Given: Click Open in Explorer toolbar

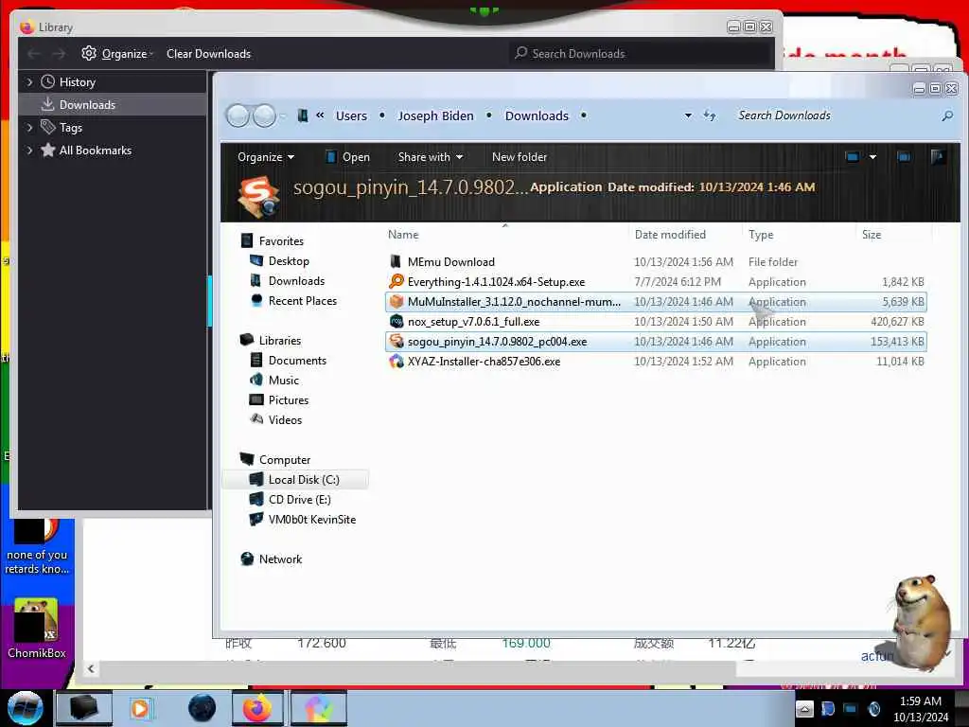Looking at the screenshot, I should pyautogui.click(x=348, y=157).
